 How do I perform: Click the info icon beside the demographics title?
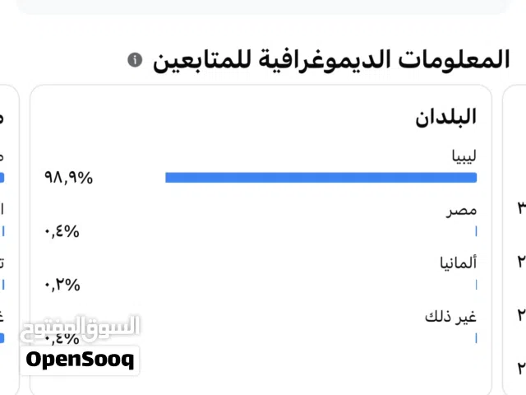[x=136, y=60]
